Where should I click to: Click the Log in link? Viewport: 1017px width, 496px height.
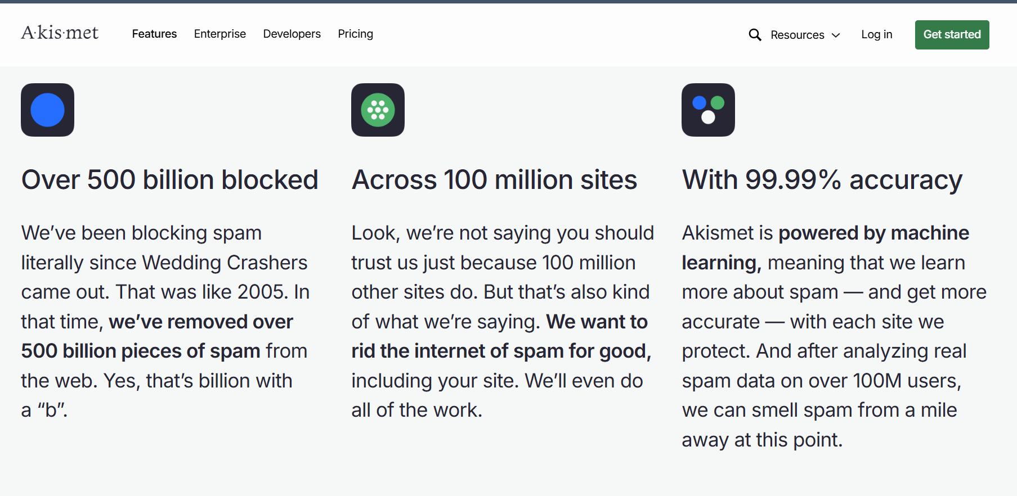point(876,34)
